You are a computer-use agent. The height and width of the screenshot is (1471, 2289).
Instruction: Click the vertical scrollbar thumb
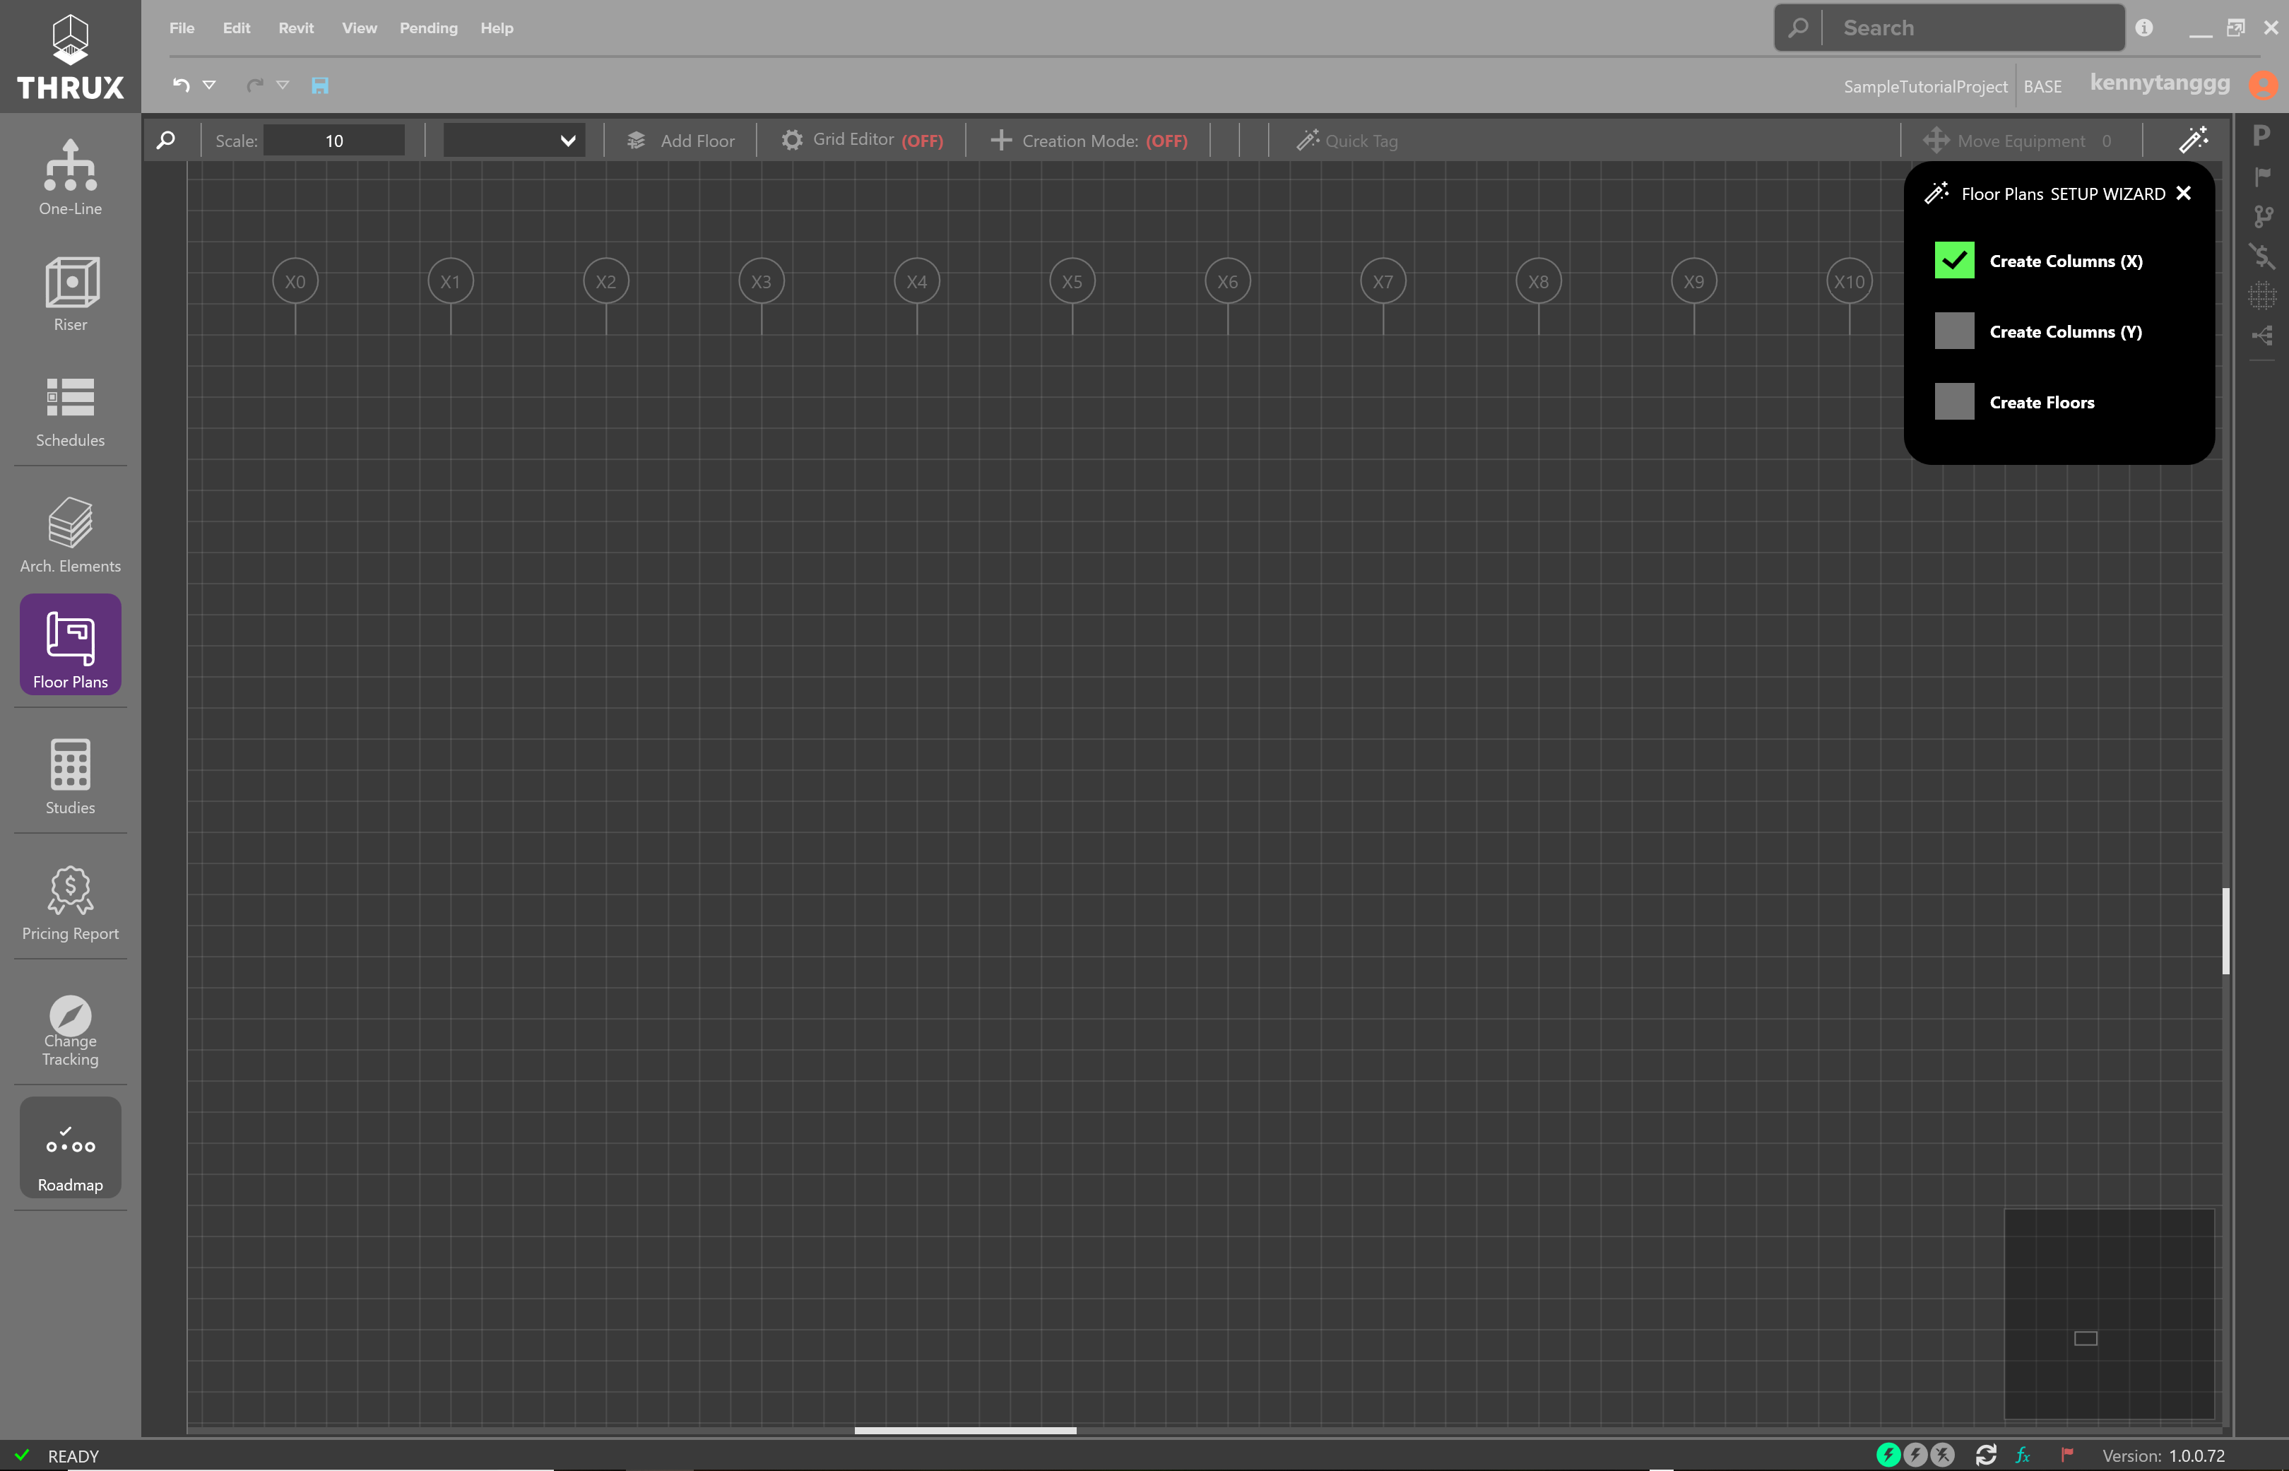pos(2225,931)
